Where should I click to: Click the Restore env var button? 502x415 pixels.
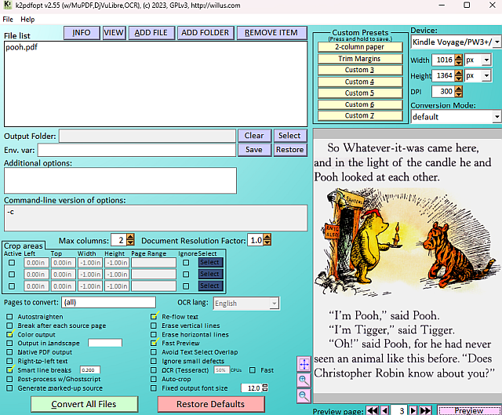tap(289, 150)
